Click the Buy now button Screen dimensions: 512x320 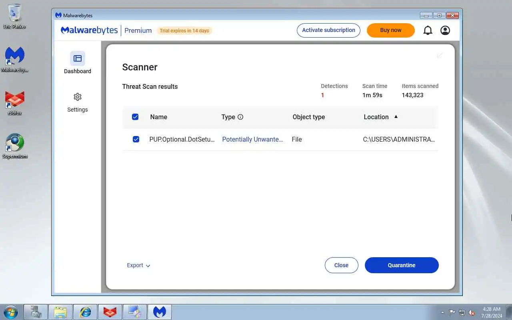pos(391,30)
